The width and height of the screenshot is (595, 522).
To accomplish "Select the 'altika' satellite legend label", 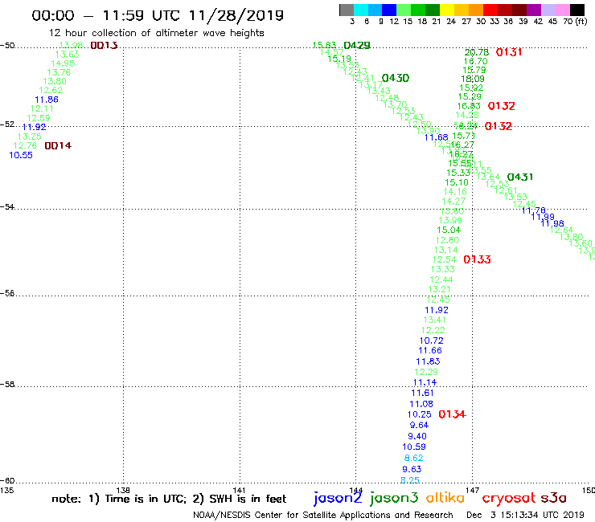I will (445, 498).
